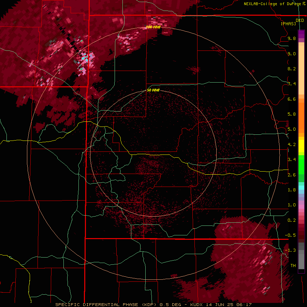This screenshot has width=307, height=307.
Task: Click the [PHAS] legend unit label
Action: [x=288, y=24]
